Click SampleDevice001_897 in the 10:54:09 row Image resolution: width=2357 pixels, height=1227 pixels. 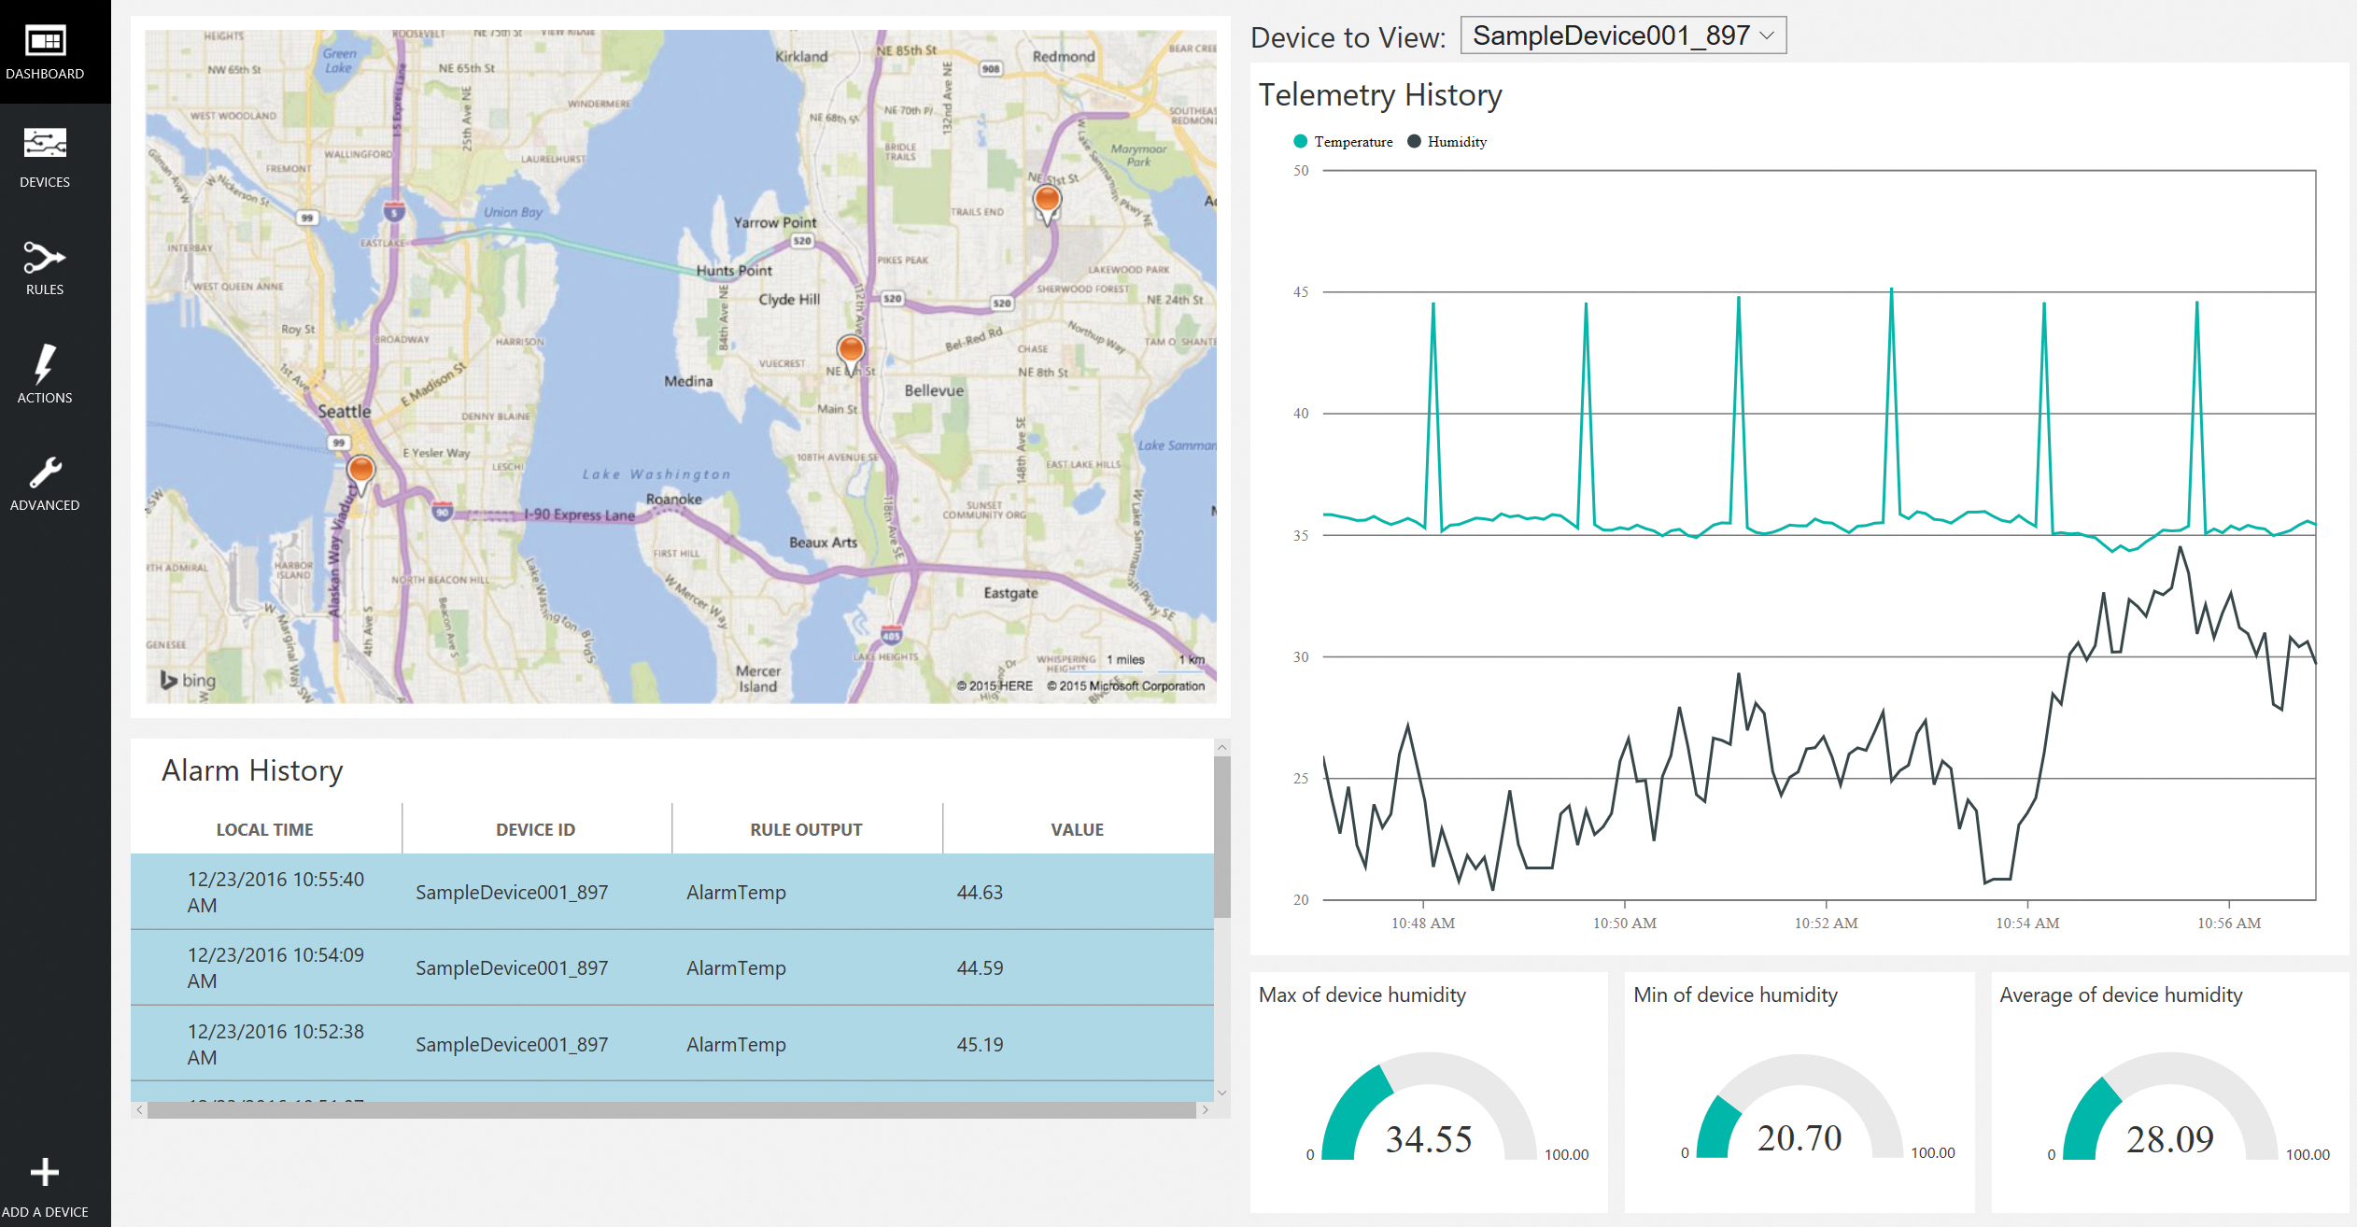(512, 968)
